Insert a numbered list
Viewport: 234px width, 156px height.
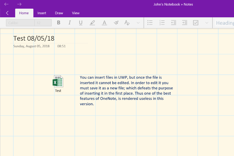[x=162, y=23]
